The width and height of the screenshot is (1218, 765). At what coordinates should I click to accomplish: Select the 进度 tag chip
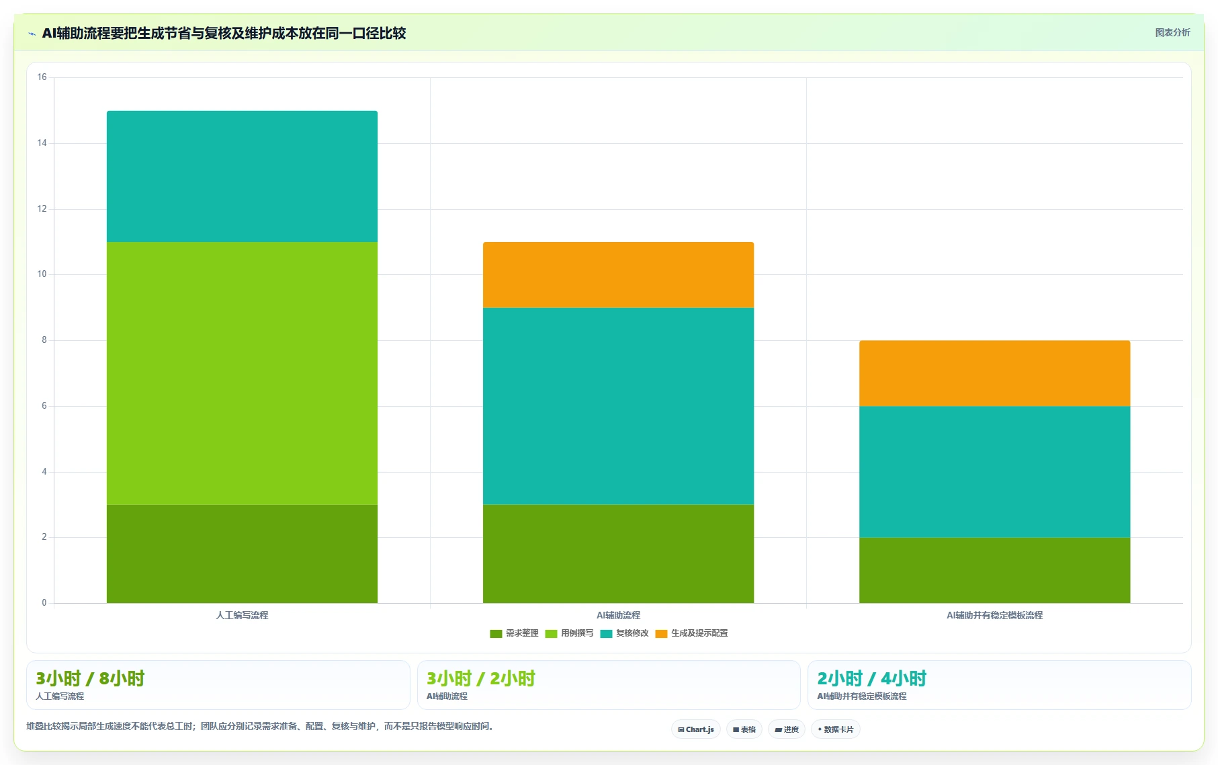787,729
